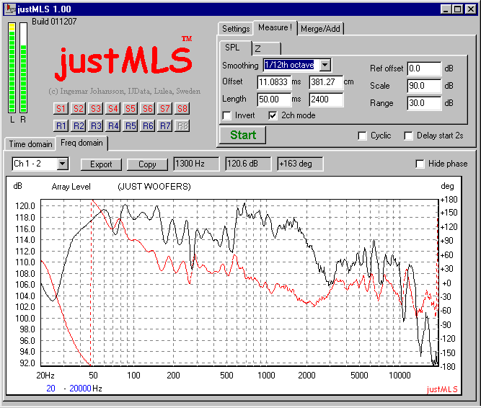Click the justMLS title bar app icon
The width and height of the screenshot is (481, 408).
click(10, 9)
